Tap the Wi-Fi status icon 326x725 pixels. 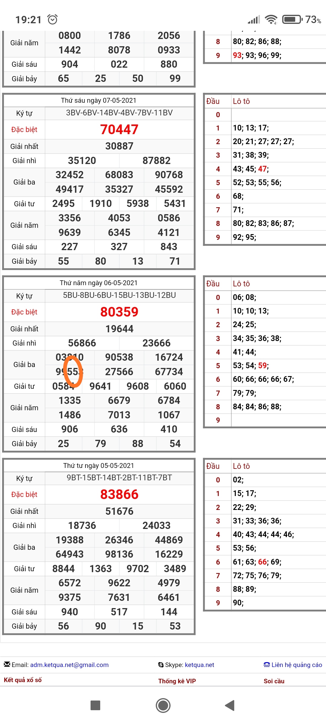click(x=271, y=19)
